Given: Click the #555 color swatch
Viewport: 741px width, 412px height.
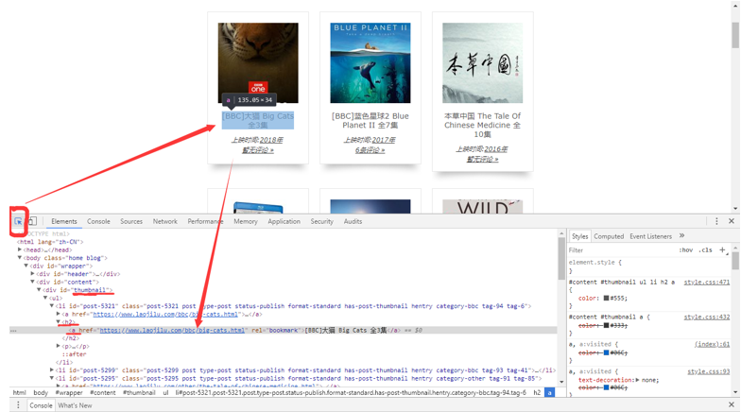Looking at the screenshot, I should point(607,298).
